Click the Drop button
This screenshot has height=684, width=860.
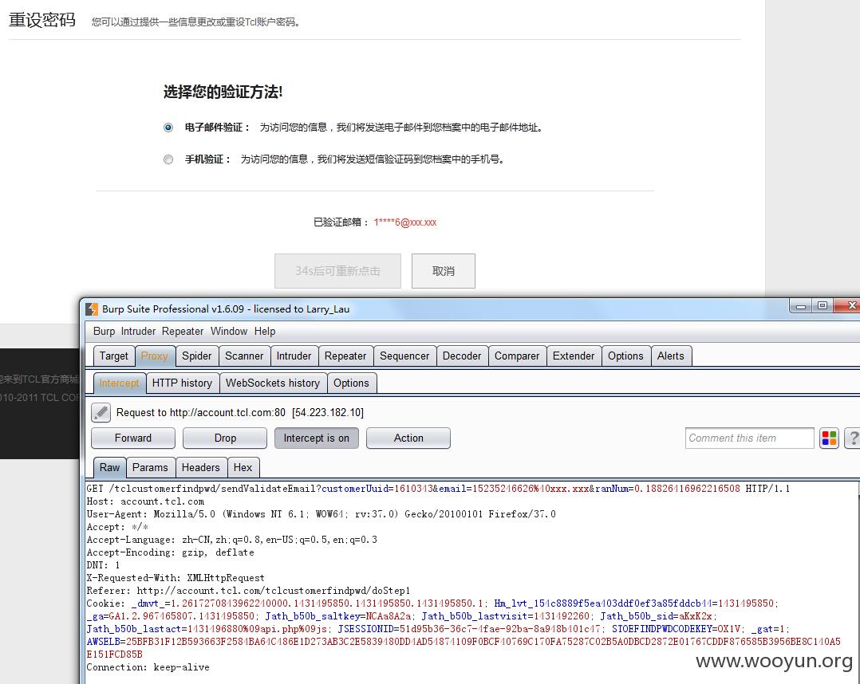click(225, 438)
